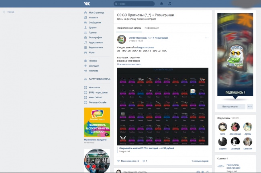Go back with Назад link
The height and width of the screenshot is (173, 261).
coord(9,12)
